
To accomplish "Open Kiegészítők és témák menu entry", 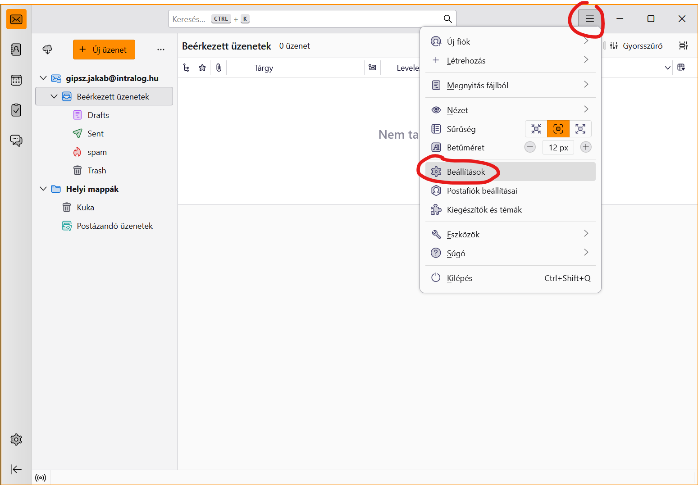I will pos(484,210).
